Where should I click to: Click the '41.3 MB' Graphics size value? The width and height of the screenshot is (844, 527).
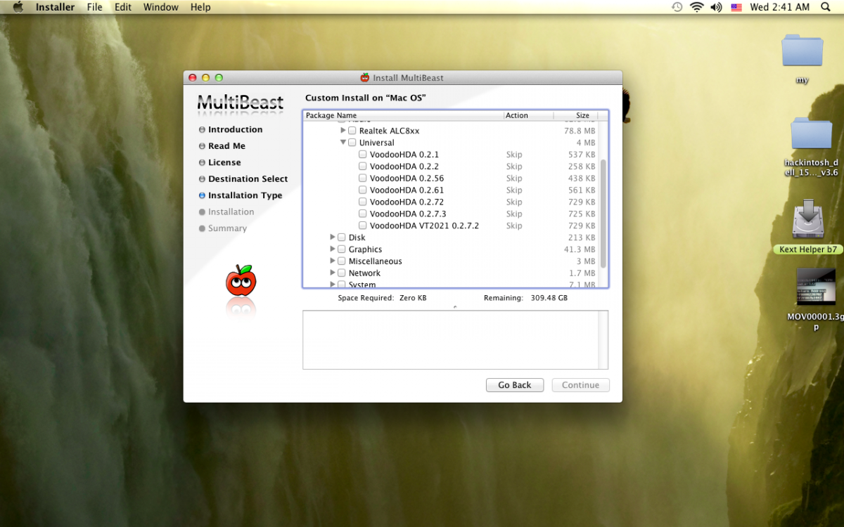[x=580, y=249]
